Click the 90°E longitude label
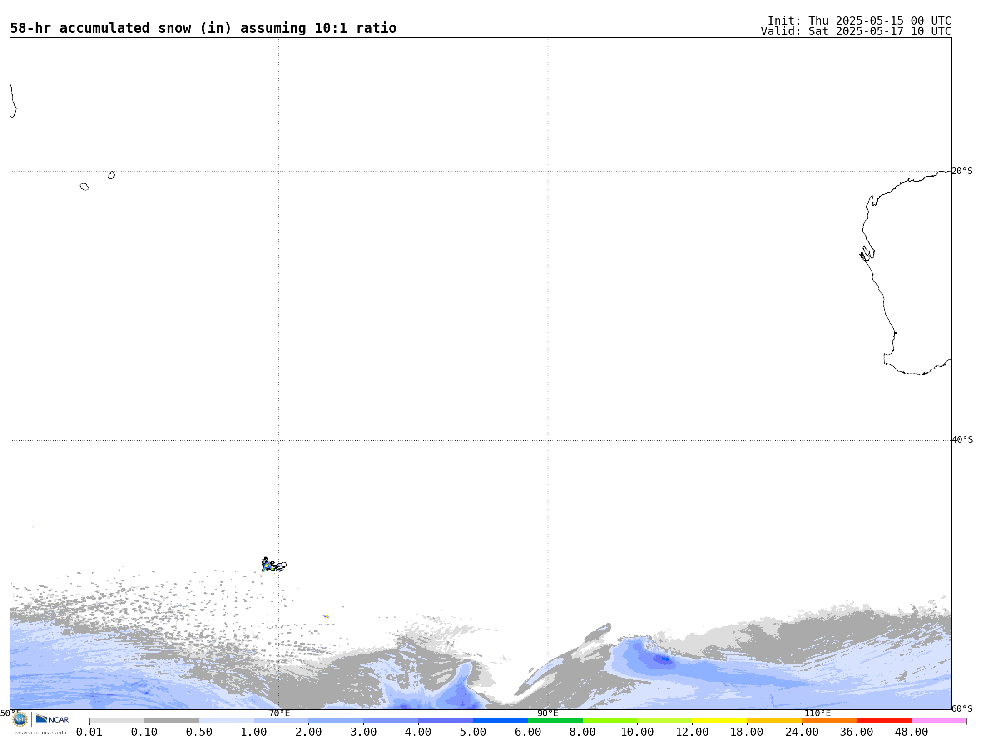981x738 pixels. click(548, 713)
